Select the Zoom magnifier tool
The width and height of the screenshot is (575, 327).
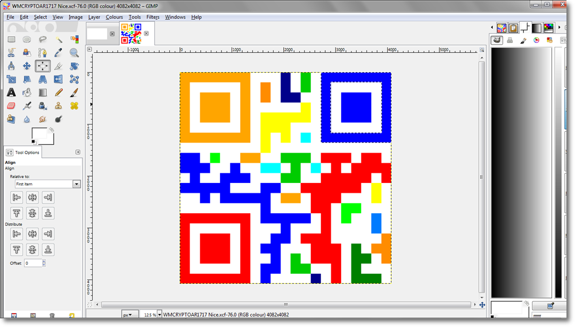[x=74, y=53]
